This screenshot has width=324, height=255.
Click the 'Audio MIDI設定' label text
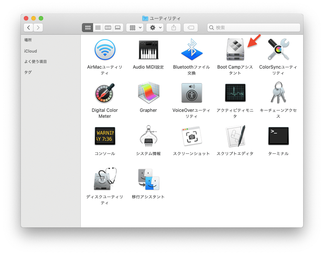click(148, 67)
